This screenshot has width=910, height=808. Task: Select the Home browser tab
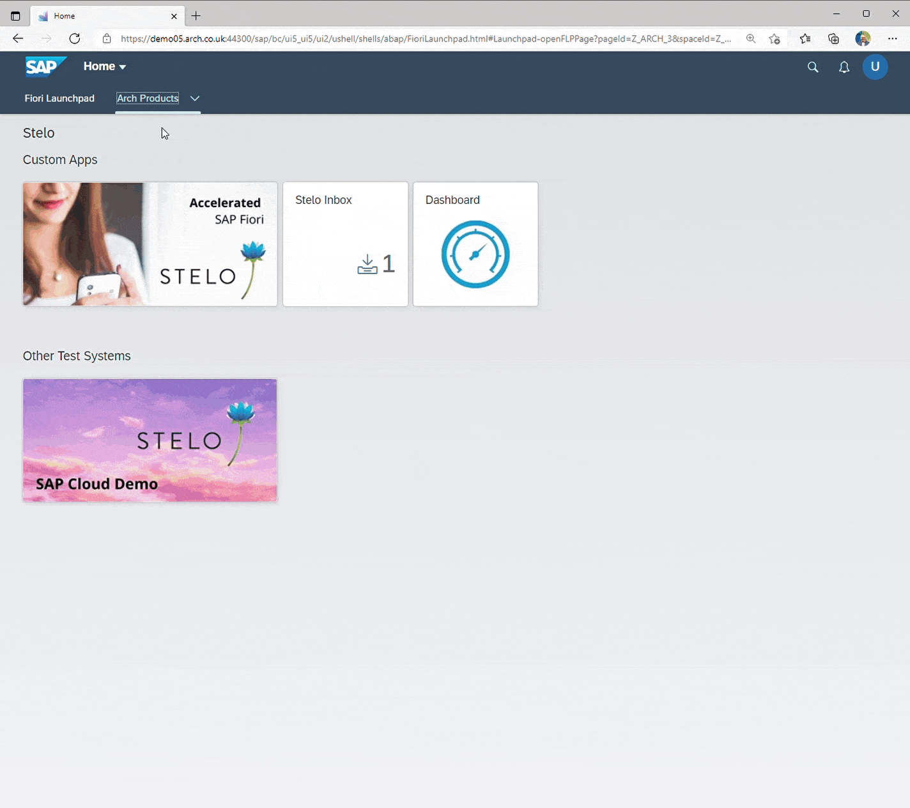click(x=107, y=16)
